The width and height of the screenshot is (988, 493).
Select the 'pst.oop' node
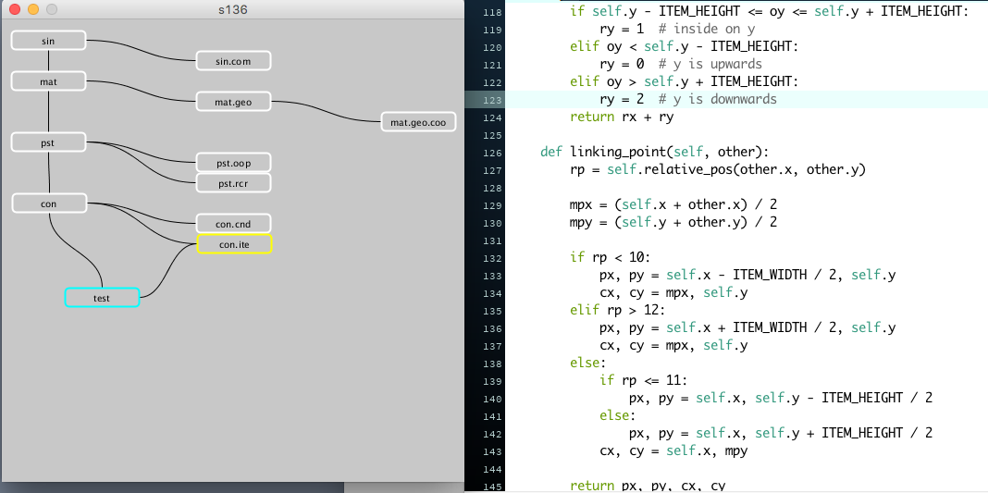[233, 163]
